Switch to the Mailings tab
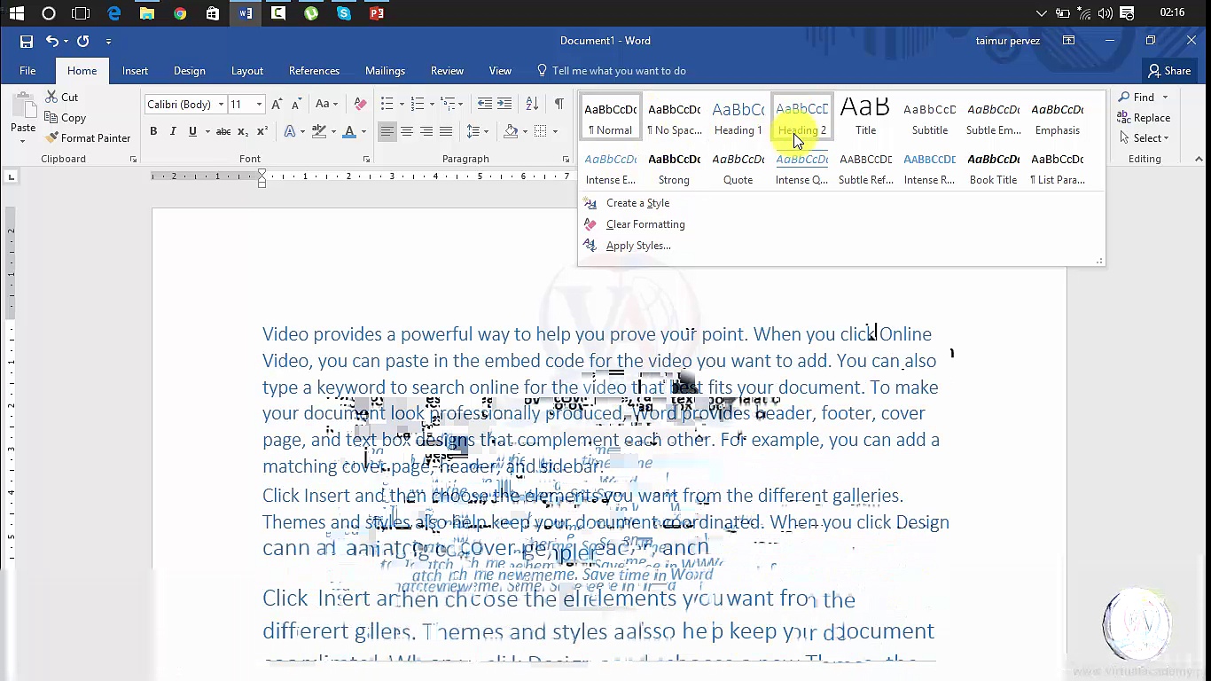1211x681 pixels. [x=385, y=71]
